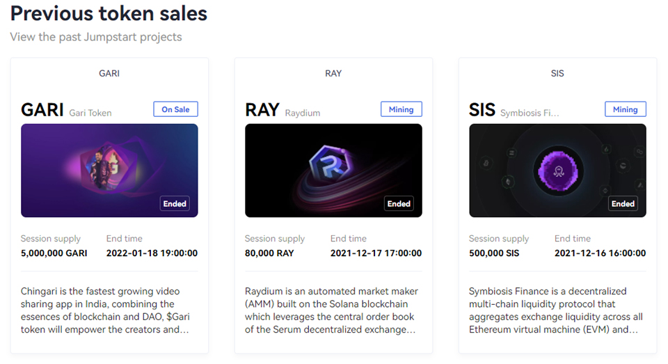Open the GARI banner thumbnail image
The width and height of the screenshot is (668, 364).
click(109, 171)
